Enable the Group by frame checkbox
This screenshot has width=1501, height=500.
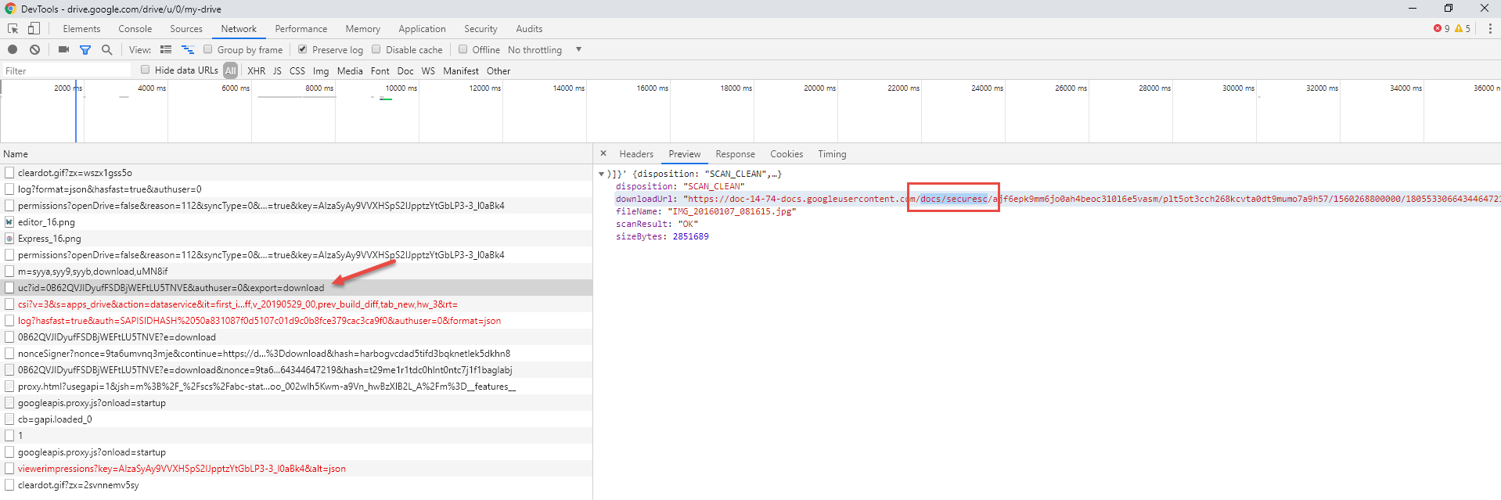[208, 49]
